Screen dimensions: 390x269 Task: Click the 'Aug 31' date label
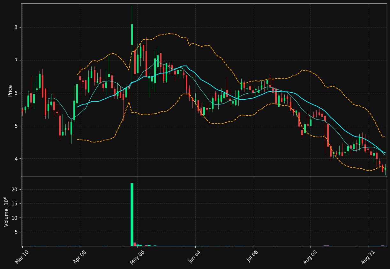click(x=368, y=257)
